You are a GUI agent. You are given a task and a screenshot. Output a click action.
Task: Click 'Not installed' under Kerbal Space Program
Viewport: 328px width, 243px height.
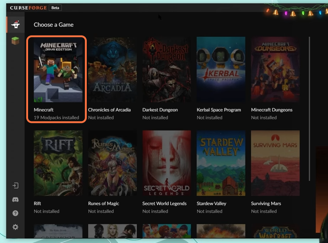pyautogui.click(x=209, y=118)
